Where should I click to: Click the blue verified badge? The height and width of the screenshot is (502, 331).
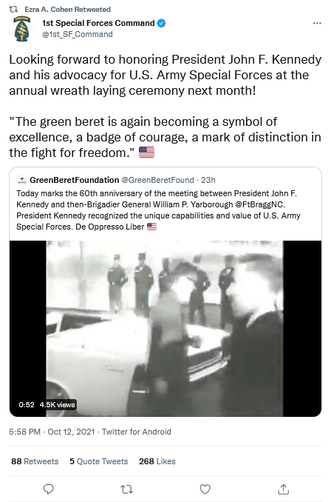[161, 23]
